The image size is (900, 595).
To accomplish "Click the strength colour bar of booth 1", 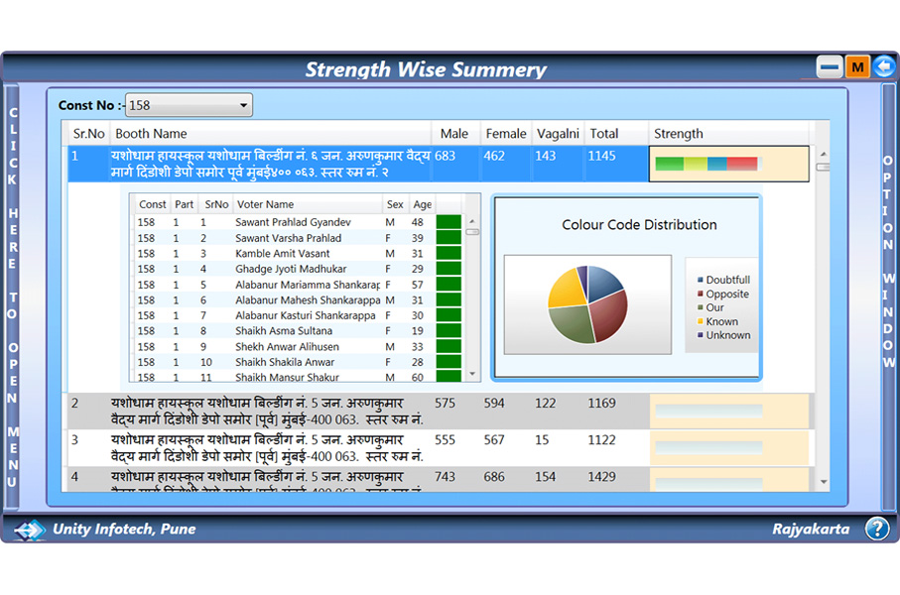I will pos(707,164).
